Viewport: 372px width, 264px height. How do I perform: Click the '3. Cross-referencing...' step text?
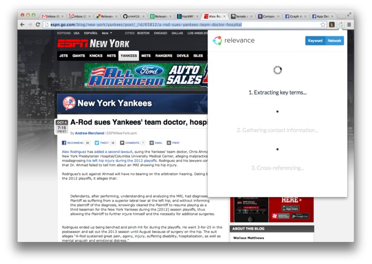pos(277,168)
